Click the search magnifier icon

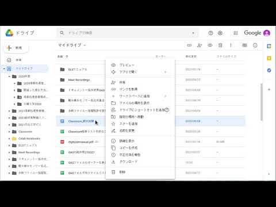pyautogui.click(x=62, y=33)
